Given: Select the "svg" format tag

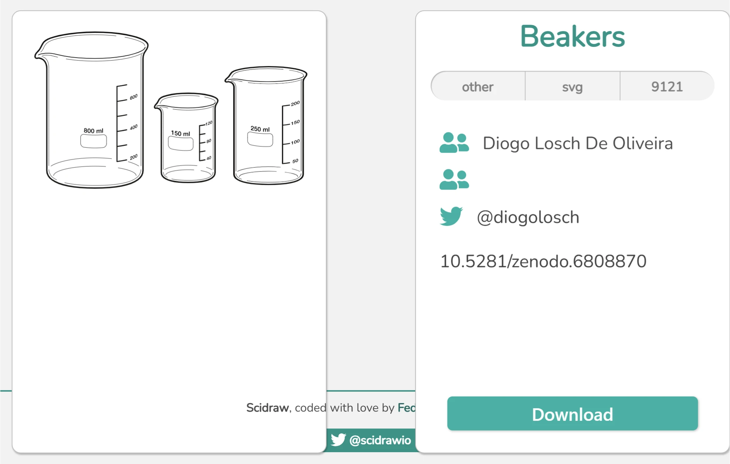Looking at the screenshot, I should pyautogui.click(x=572, y=86).
